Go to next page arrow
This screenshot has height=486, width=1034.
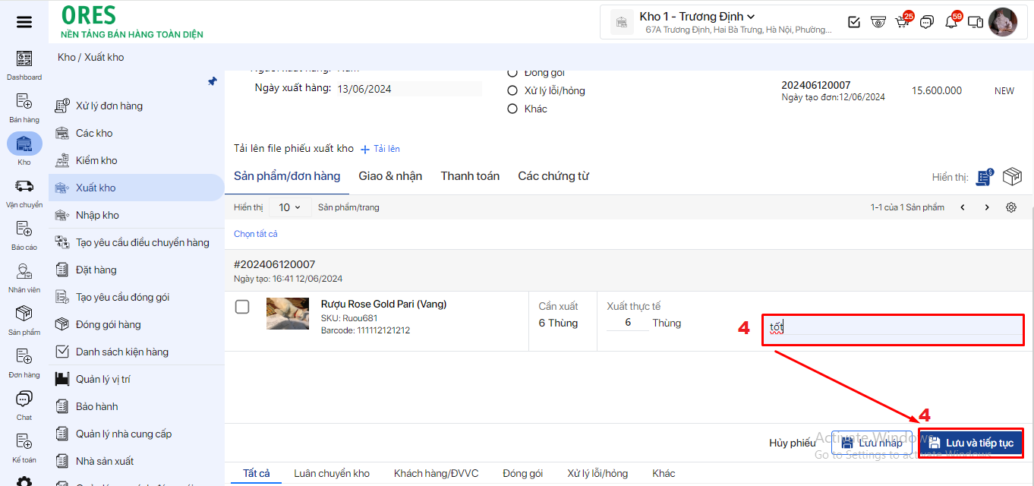(x=987, y=207)
